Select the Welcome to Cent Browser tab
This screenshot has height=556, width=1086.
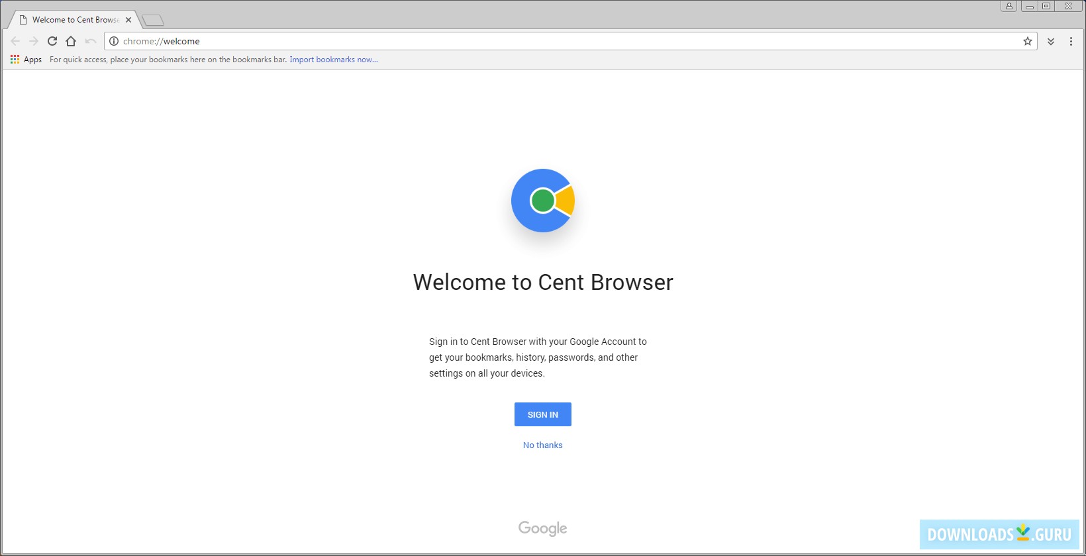click(74, 20)
